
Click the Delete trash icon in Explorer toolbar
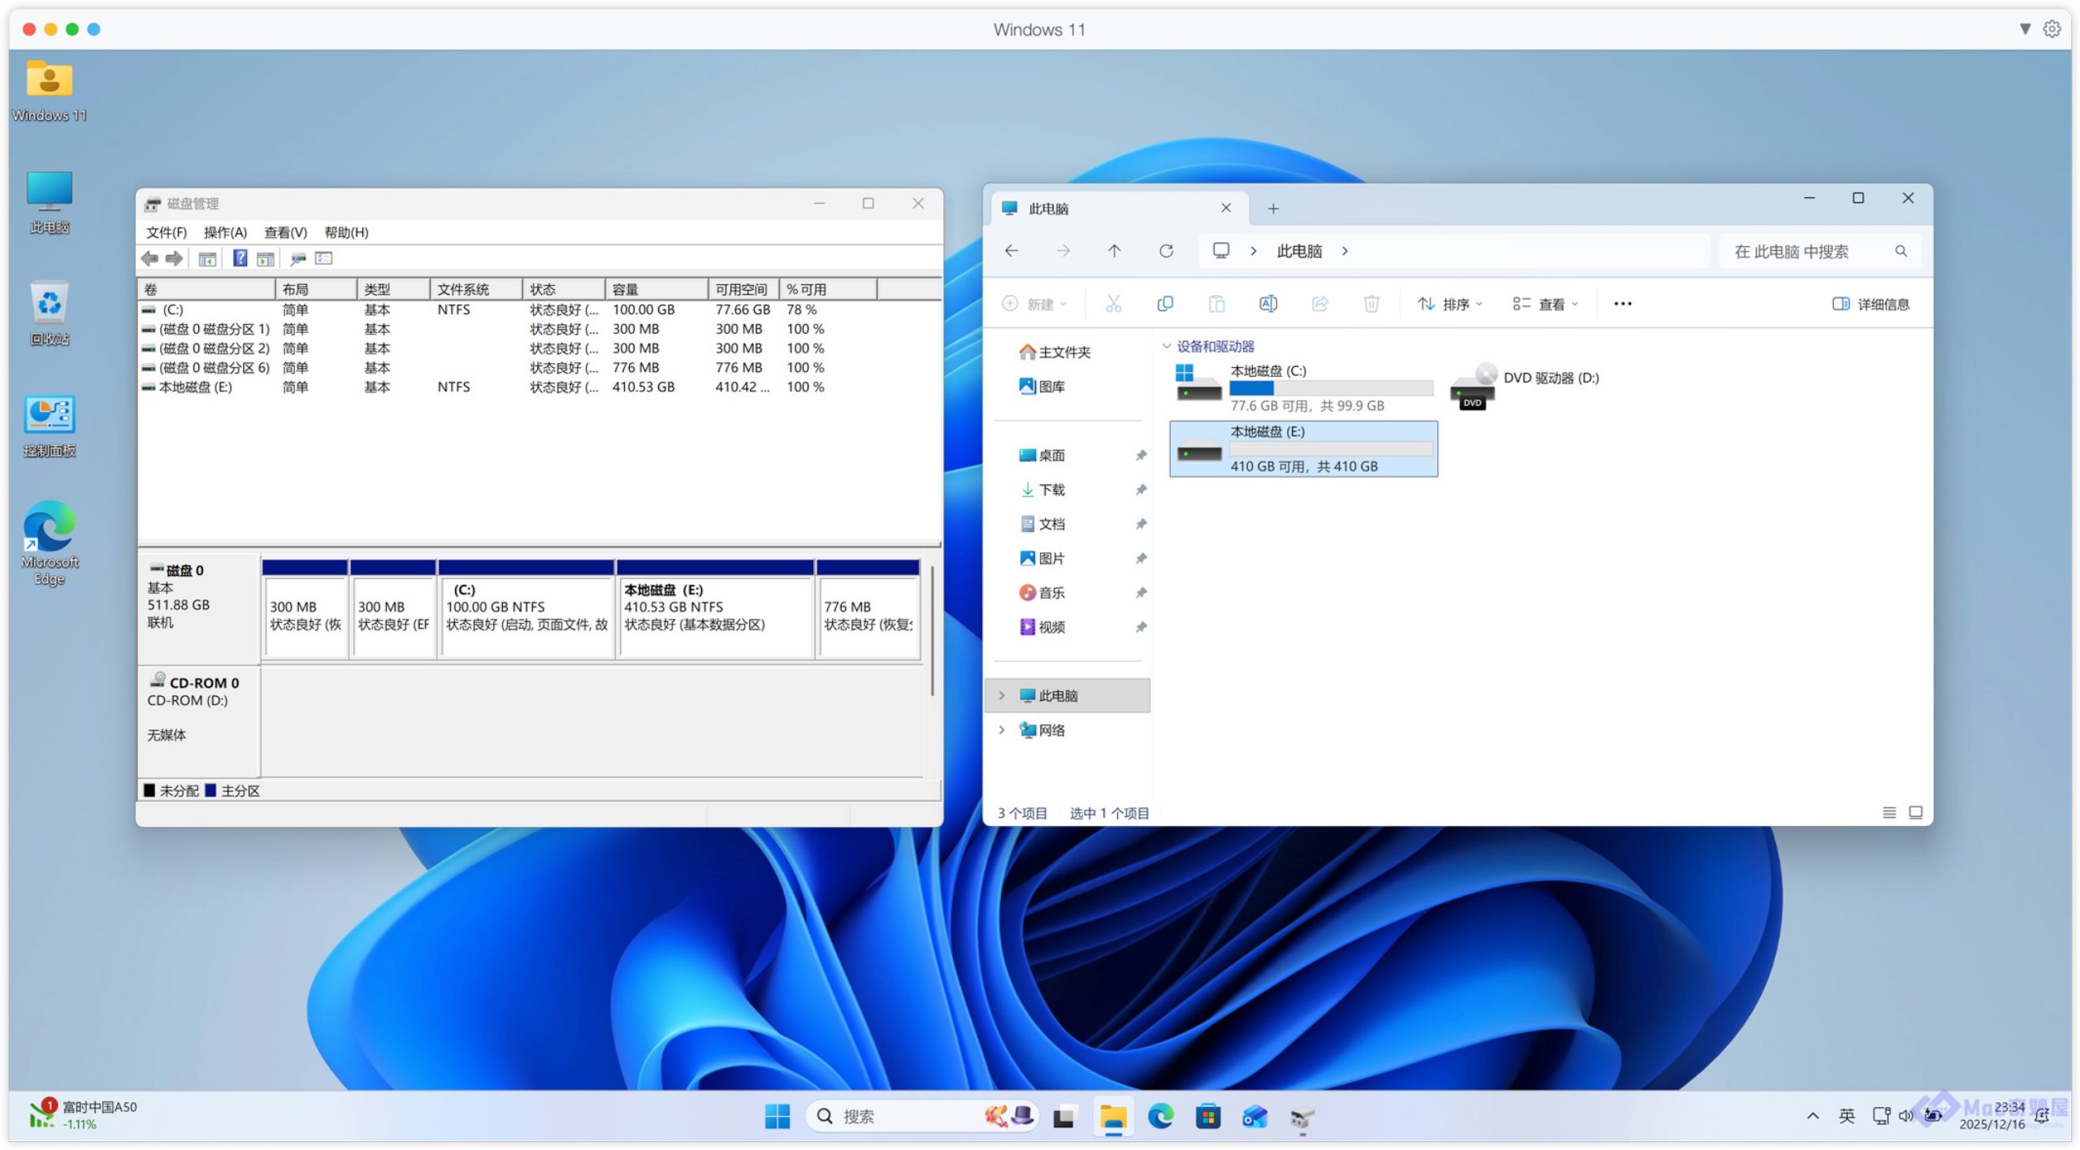[1371, 304]
